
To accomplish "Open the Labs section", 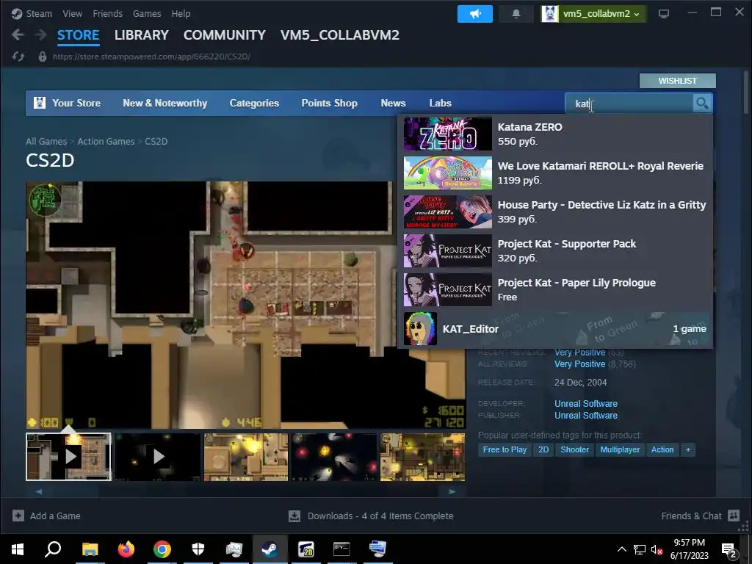I will point(441,103).
